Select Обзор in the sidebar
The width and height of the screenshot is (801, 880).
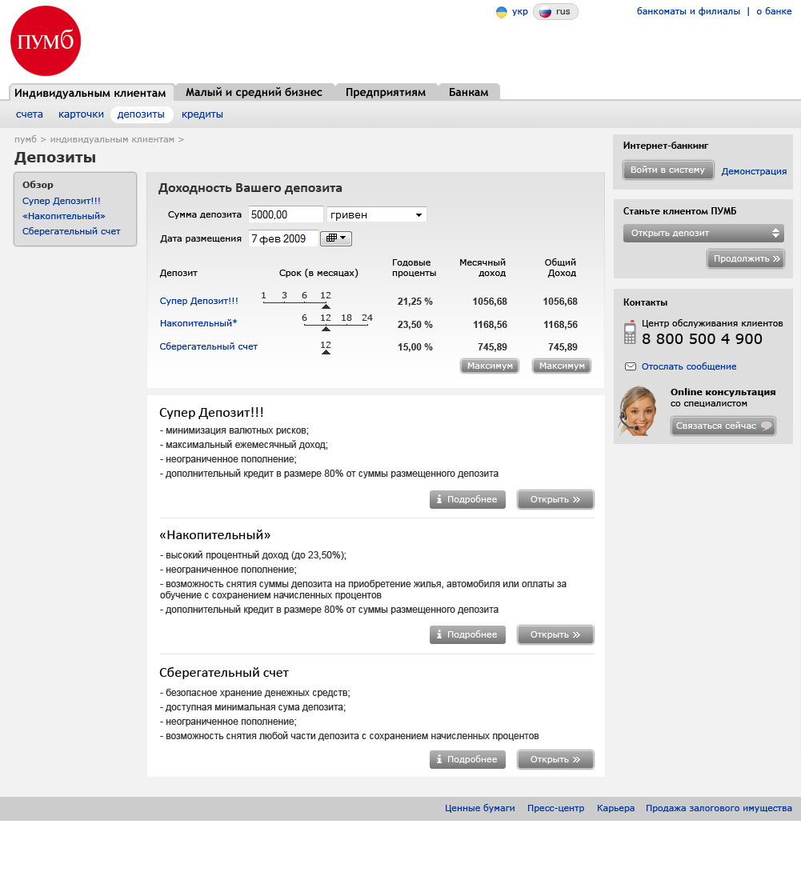click(x=38, y=185)
